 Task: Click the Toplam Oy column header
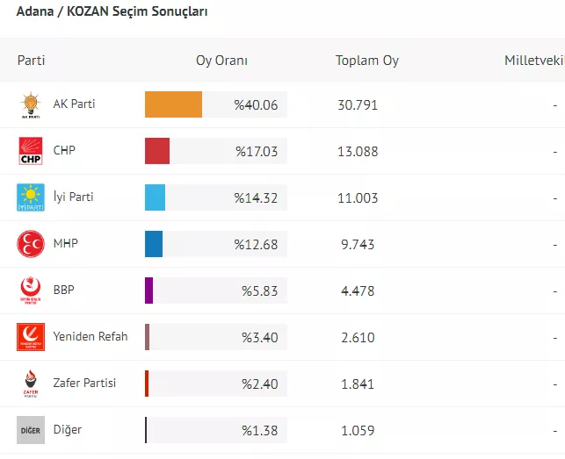(x=367, y=61)
